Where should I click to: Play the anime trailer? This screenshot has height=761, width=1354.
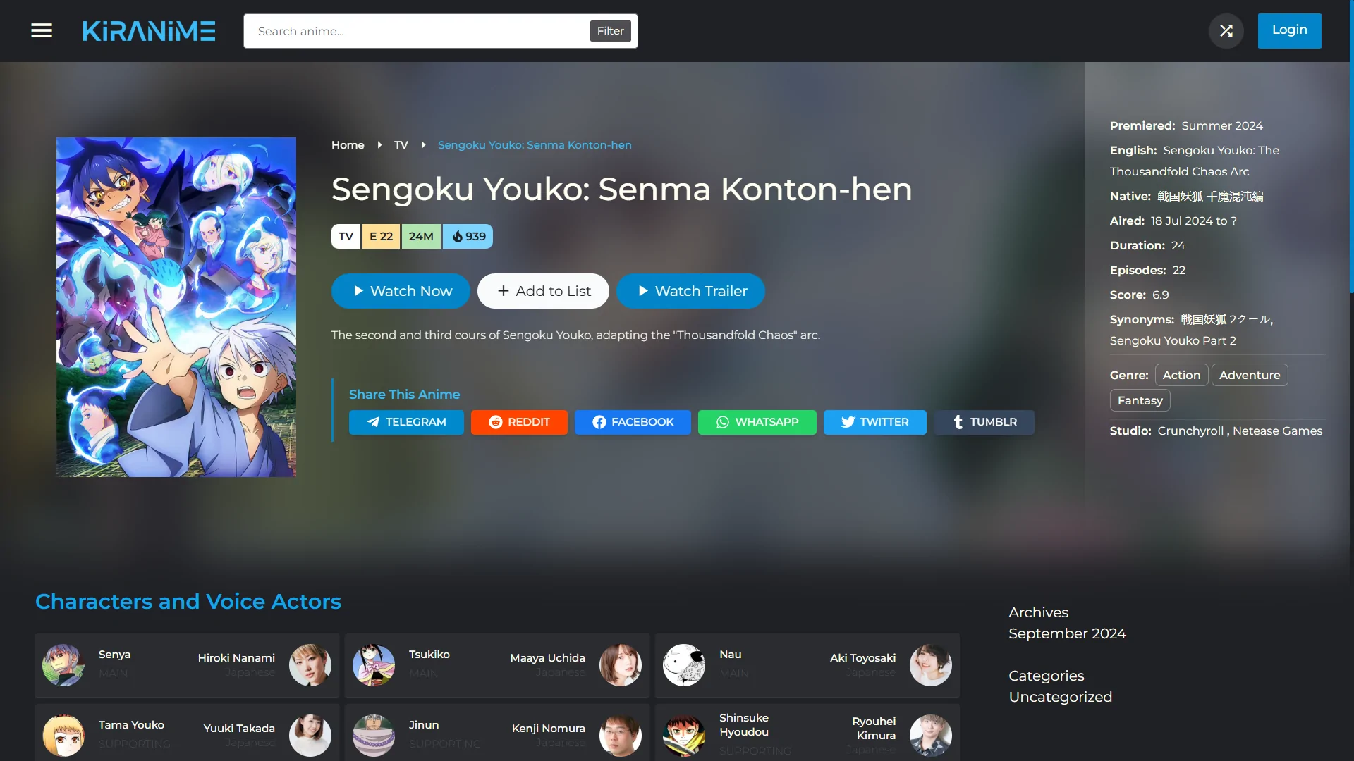(690, 291)
